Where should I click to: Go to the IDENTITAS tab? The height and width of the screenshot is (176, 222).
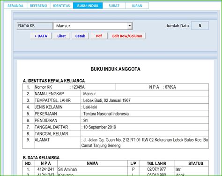61,6
